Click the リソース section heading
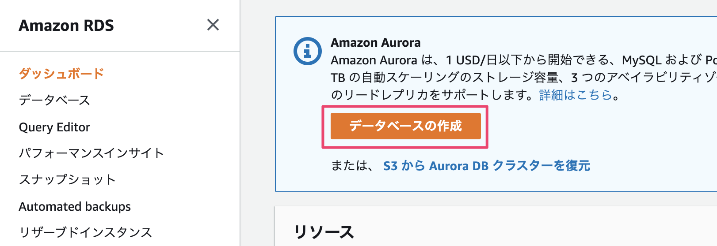This screenshot has width=717, height=246. click(324, 232)
